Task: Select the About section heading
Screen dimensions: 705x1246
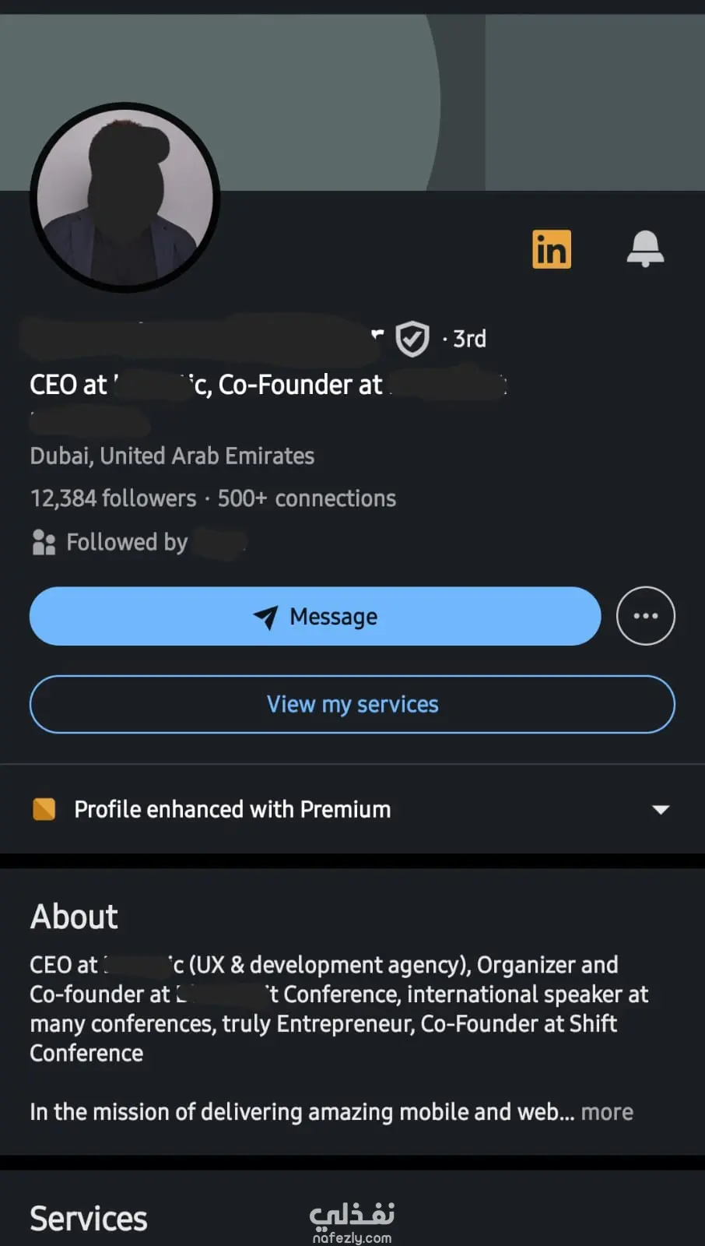Action: tap(74, 917)
